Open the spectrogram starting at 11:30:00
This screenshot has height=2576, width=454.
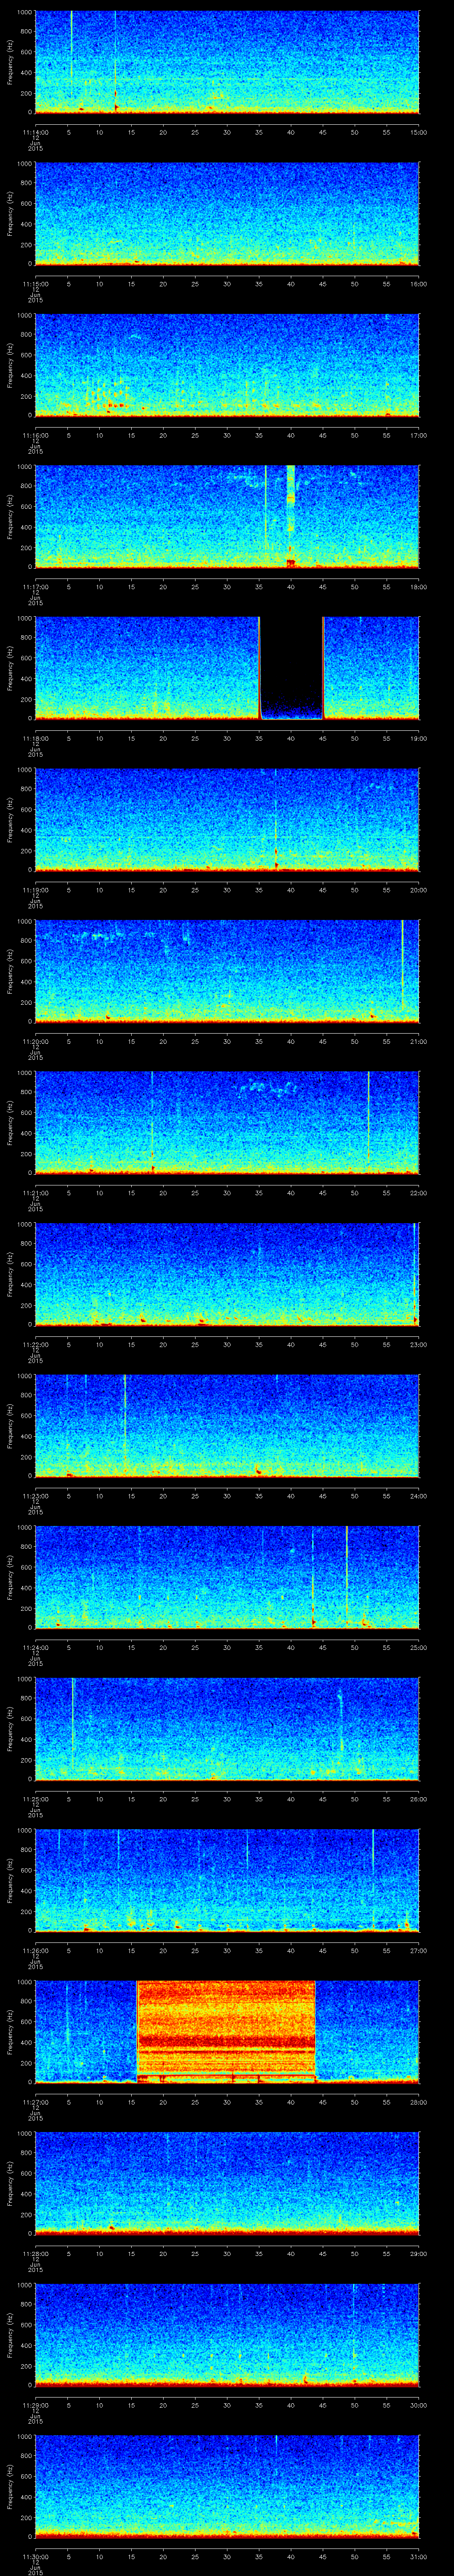(227, 2485)
